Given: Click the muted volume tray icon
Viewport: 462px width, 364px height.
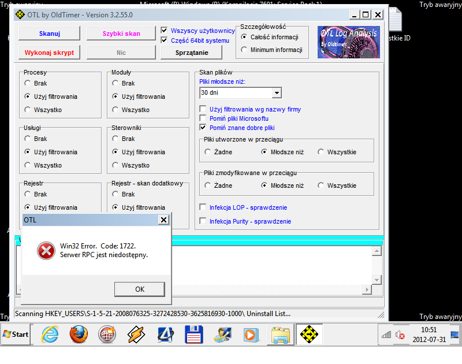Looking at the screenshot, I should [400, 335].
